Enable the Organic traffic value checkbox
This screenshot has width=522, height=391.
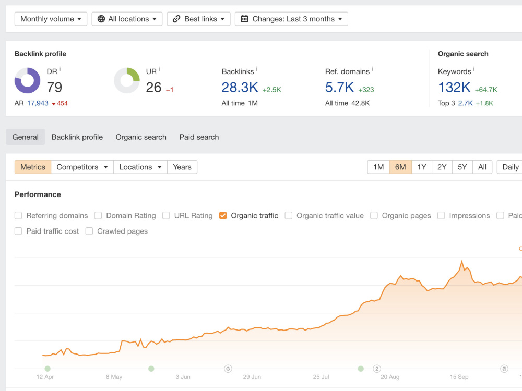[288, 216]
